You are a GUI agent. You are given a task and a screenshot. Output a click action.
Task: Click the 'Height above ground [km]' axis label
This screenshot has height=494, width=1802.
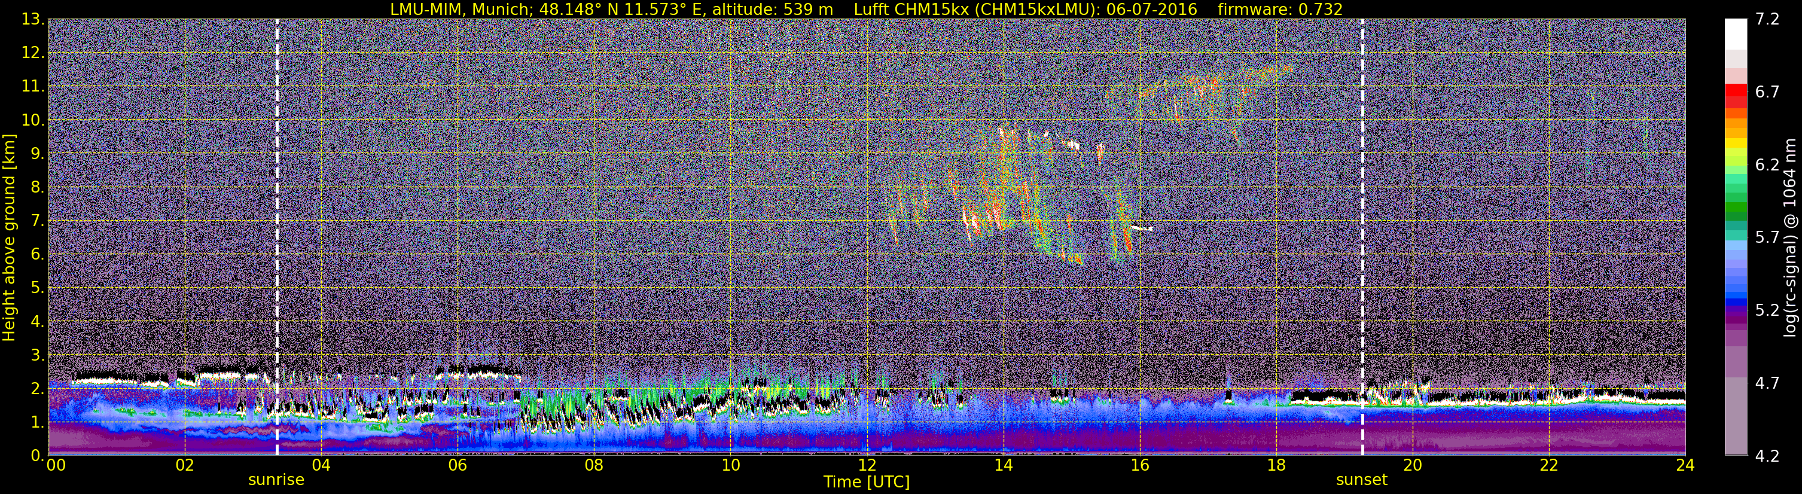tap(9, 237)
